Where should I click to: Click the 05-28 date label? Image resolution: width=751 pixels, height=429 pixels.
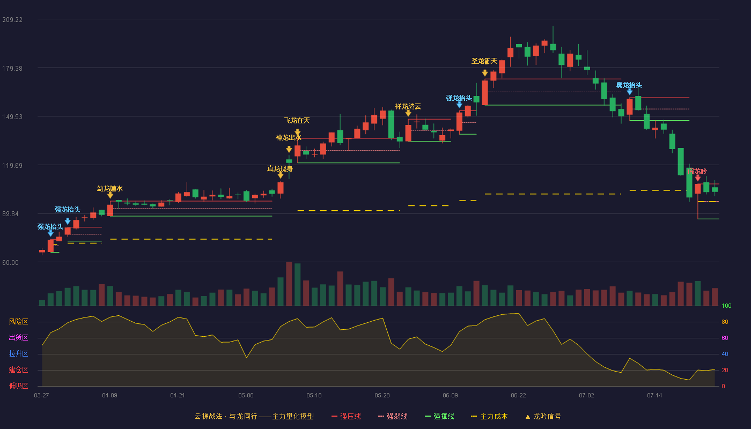(x=382, y=395)
